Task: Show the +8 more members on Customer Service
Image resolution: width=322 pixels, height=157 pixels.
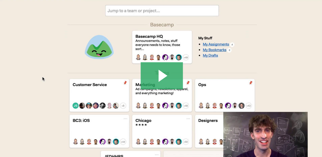Action: click(123, 106)
